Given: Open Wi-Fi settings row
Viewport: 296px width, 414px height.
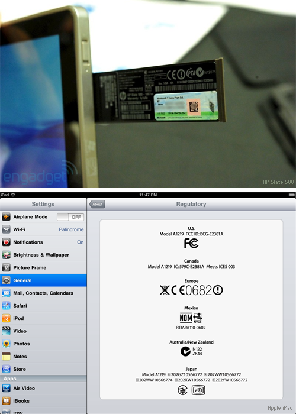Looking at the screenshot, I should click(43, 229).
